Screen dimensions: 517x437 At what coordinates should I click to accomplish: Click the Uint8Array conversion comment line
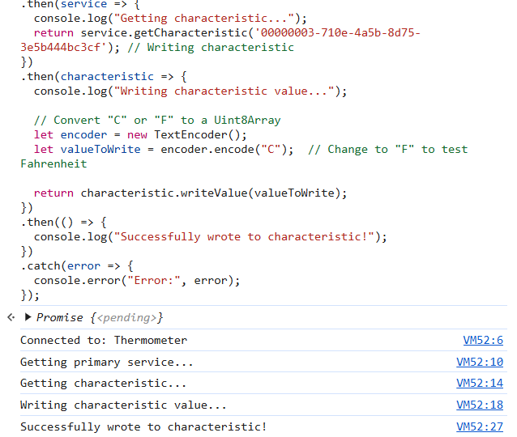157,120
